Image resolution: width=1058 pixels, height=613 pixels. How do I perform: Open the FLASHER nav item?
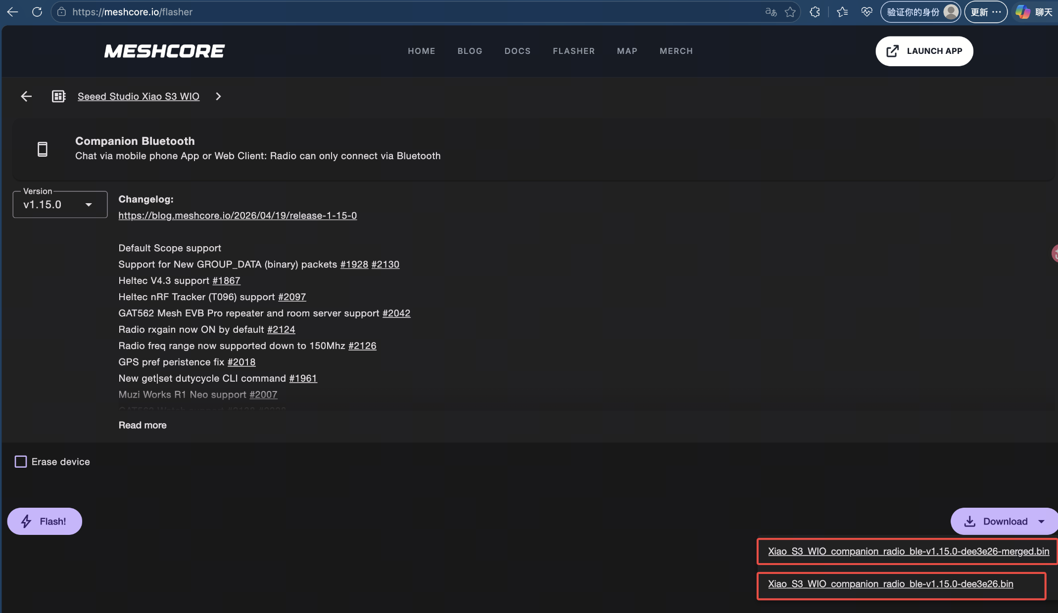pyautogui.click(x=574, y=51)
